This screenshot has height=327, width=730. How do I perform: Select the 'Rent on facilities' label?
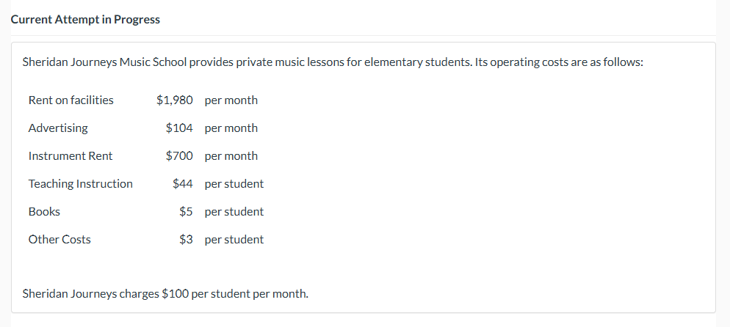tap(71, 100)
